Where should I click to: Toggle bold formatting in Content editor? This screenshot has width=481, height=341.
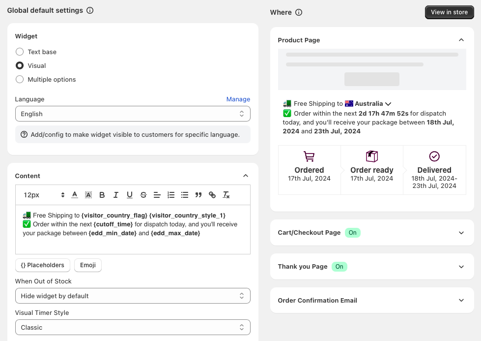102,195
